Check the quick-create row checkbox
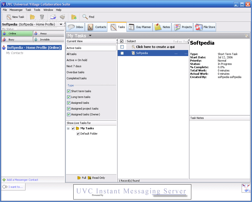This screenshot has width=252, height=202. (x=122, y=47)
